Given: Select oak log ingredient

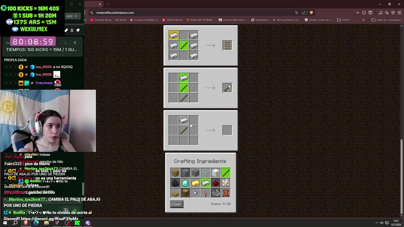Looking at the screenshot, I should pos(185,193).
